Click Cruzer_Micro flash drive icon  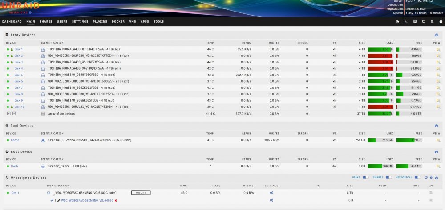click(43, 166)
